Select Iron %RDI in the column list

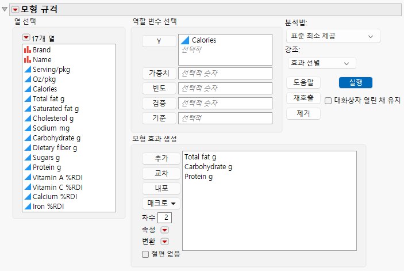48,207
